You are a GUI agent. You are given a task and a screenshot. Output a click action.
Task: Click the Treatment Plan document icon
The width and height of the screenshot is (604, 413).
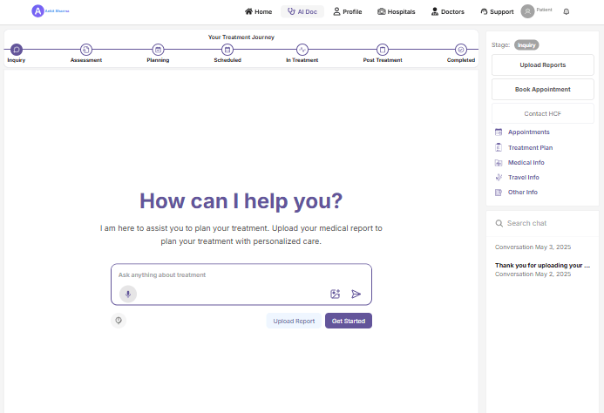pyautogui.click(x=499, y=147)
